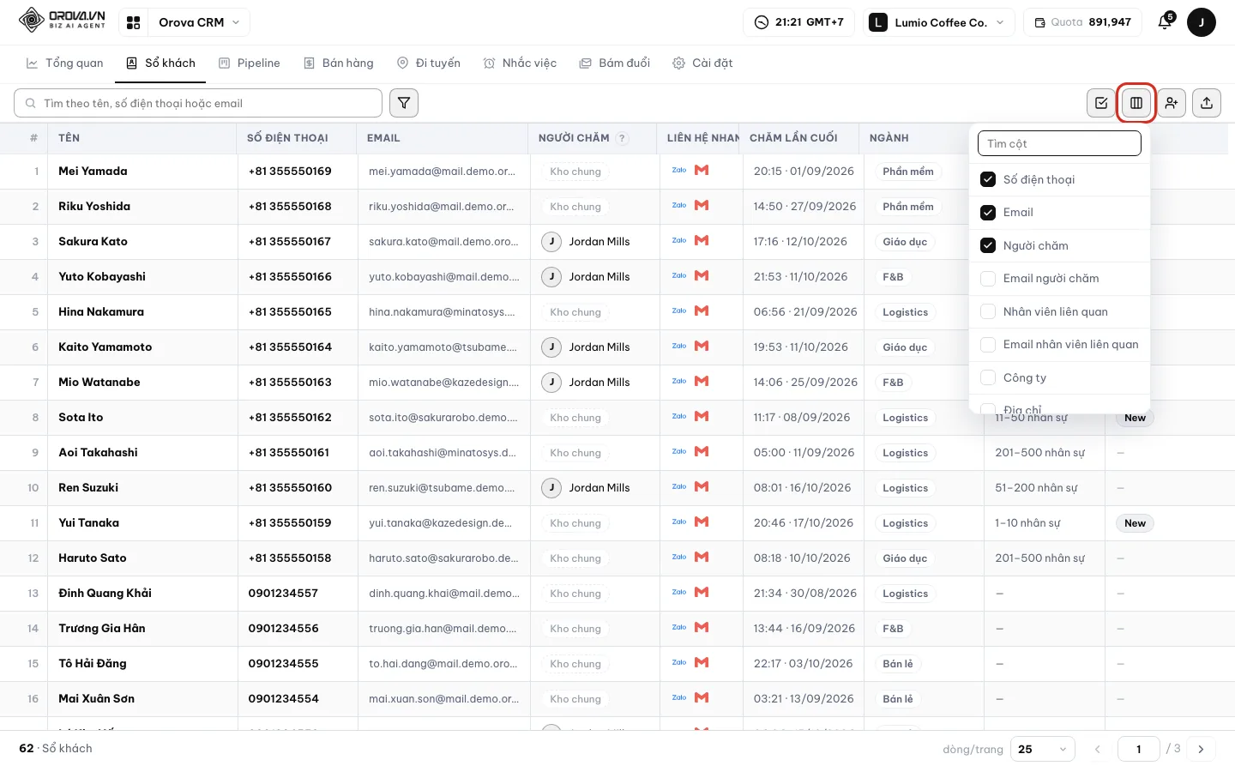The image size is (1235, 772).
Task: Click the CHĂM LẦN CUỐI column header
Action: [x=793, y=138]
